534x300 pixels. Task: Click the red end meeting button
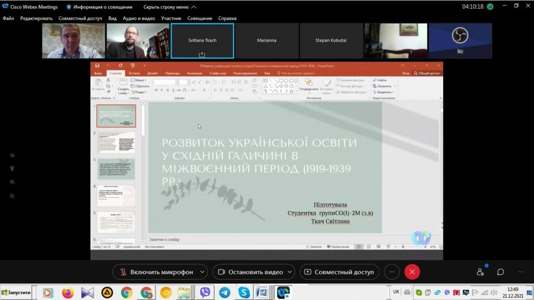[x=412, y=272]
